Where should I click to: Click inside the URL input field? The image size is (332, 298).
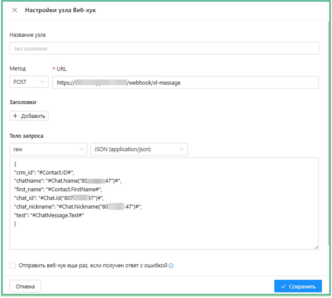[x=224, y=83]
